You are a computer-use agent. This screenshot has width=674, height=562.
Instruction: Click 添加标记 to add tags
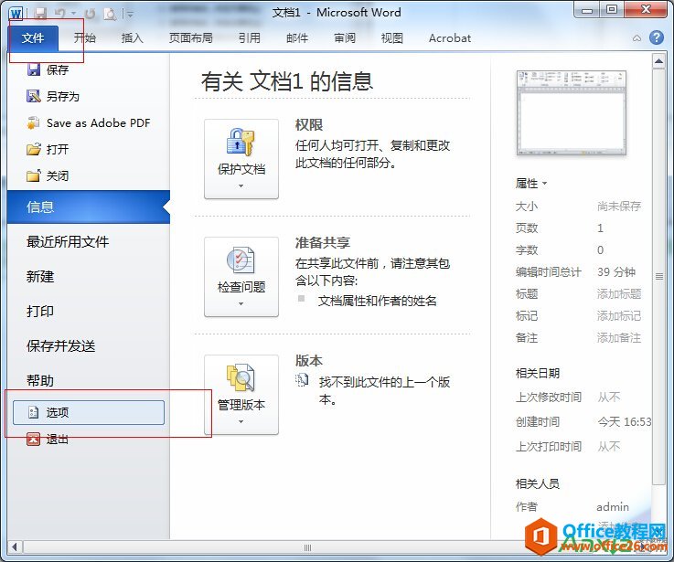point(619,316)
